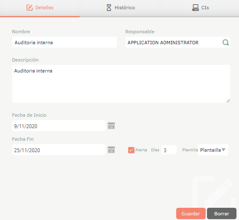Click the Guardar button
239x220 pixels.
191,213
